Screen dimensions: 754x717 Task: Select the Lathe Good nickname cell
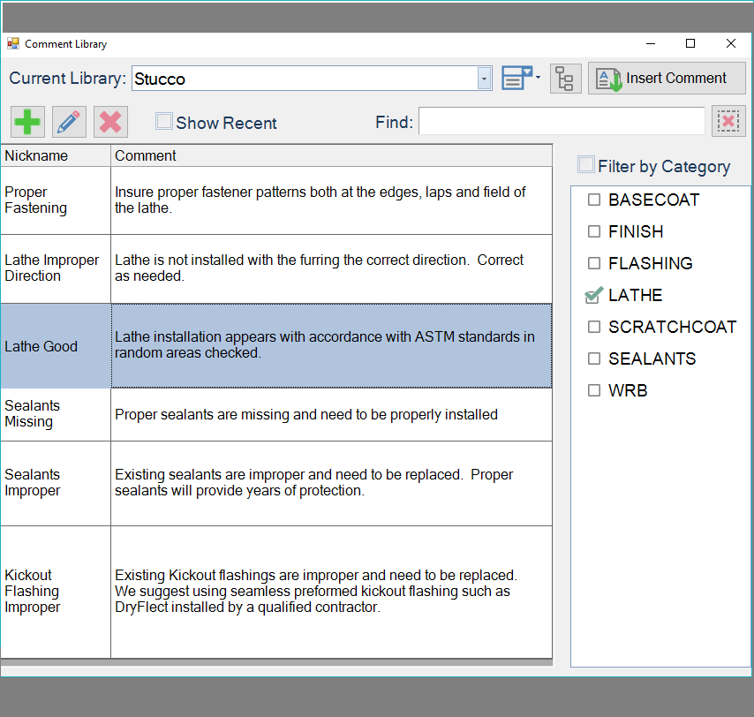click(x=56, y=346)
